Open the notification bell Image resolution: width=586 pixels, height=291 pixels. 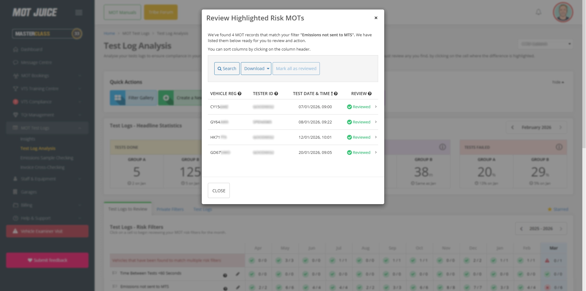click(538, 12)
